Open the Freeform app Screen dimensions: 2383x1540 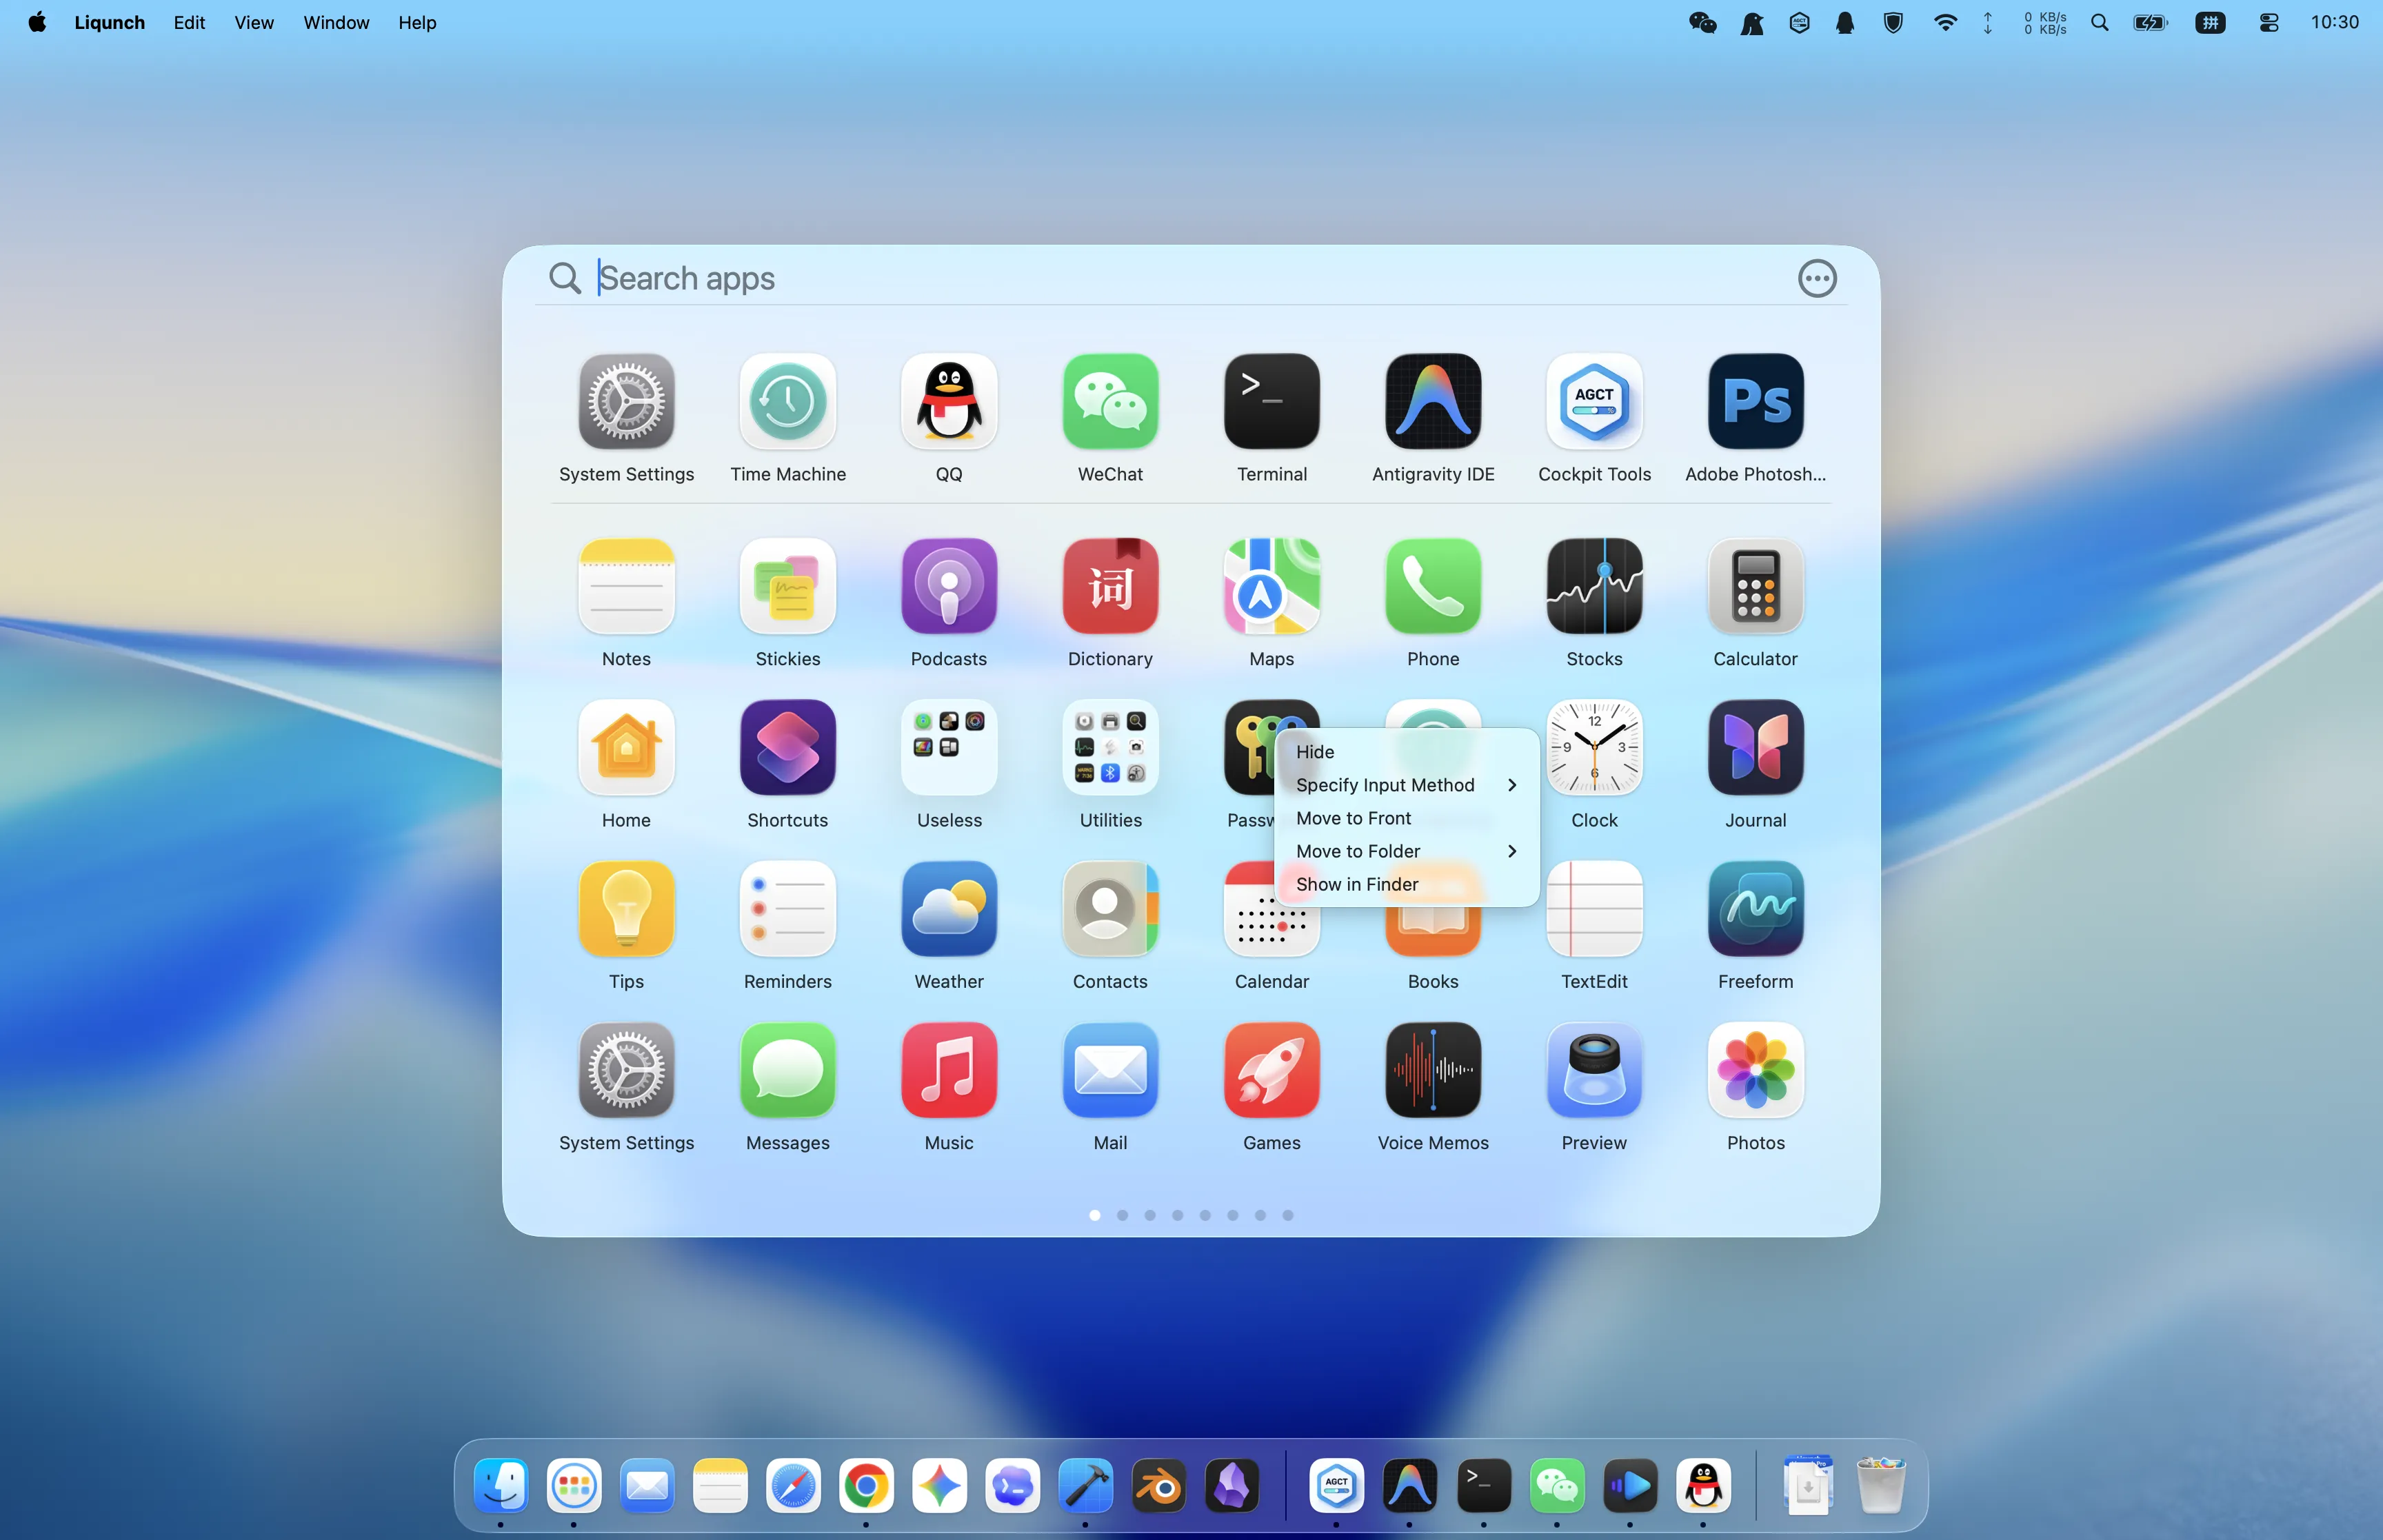click(1755, 908)
